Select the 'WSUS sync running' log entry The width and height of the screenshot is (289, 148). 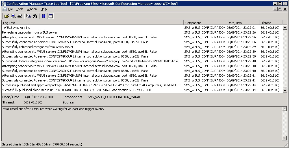tap(17, 28)
